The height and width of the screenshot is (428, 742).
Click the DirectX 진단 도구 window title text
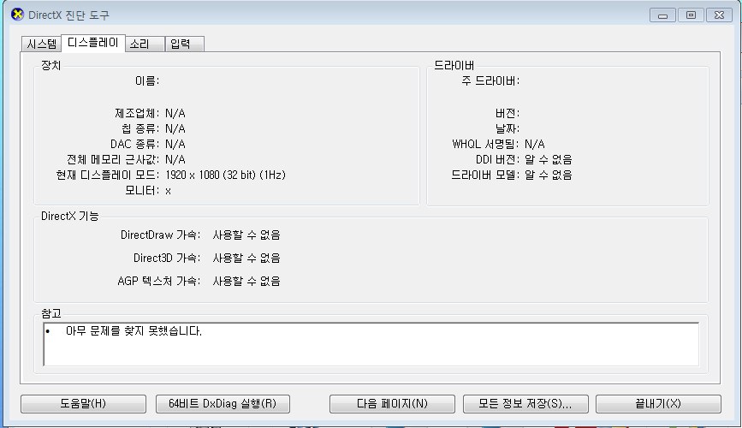coord(68,15)
